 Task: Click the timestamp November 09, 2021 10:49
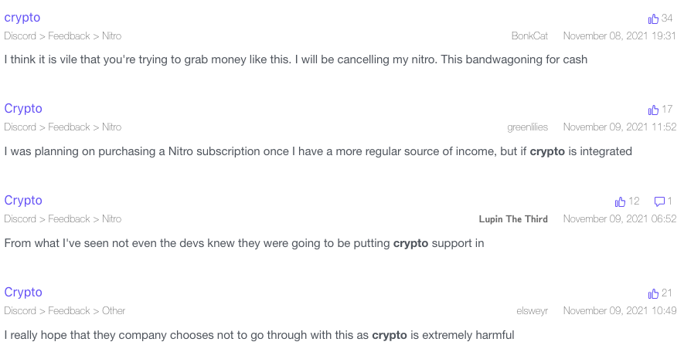[x=620, y=310]
